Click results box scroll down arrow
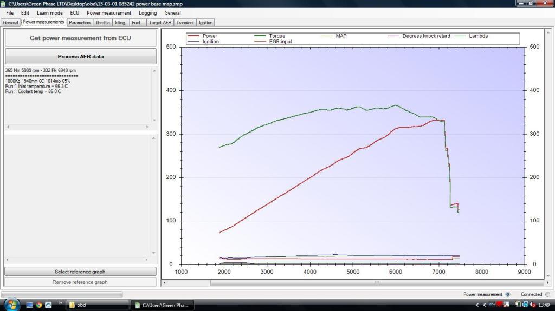The image size is (555, 311). pyautogui.click(x=154, y=120)
